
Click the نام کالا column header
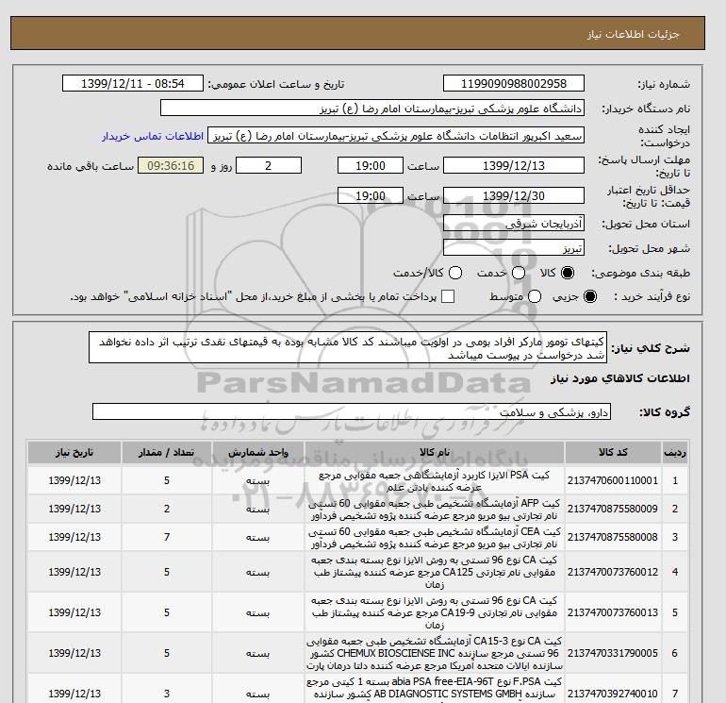click(x=435, y=452)
